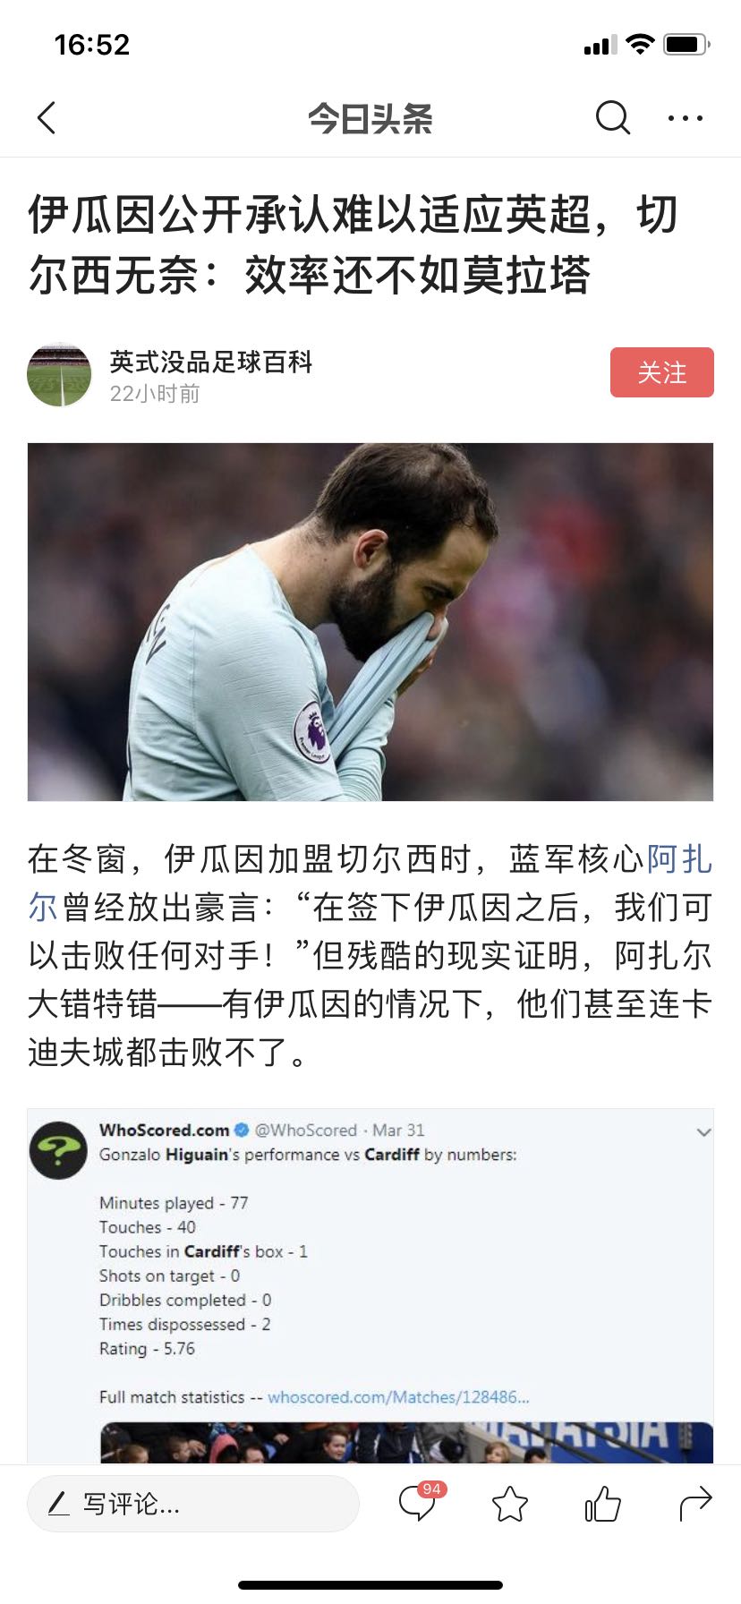
Task: Open author's stadium profile avatar
Action: tap(60, 374)
